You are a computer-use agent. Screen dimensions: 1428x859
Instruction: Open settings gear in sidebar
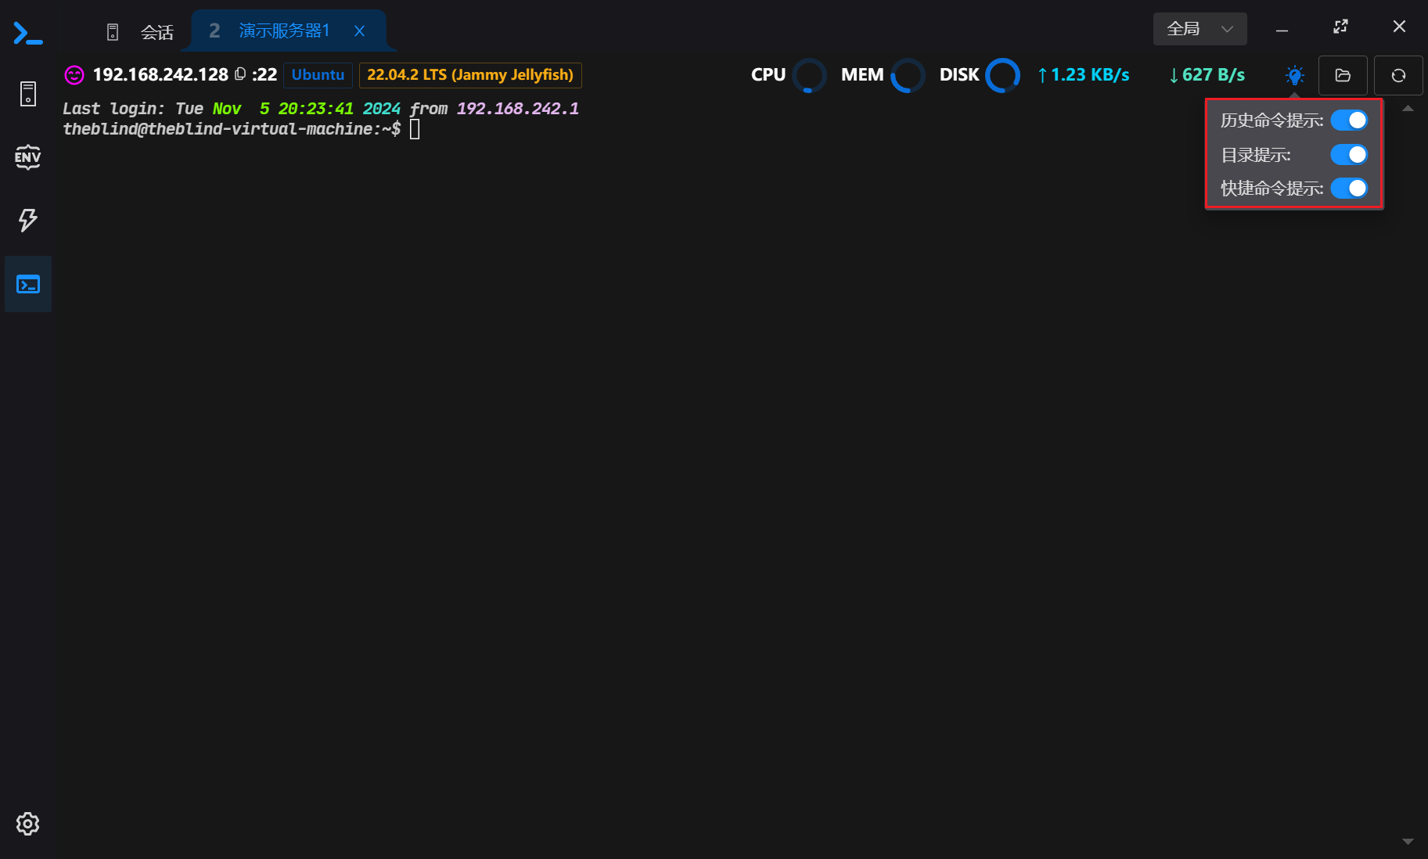[x=28, y=824]
